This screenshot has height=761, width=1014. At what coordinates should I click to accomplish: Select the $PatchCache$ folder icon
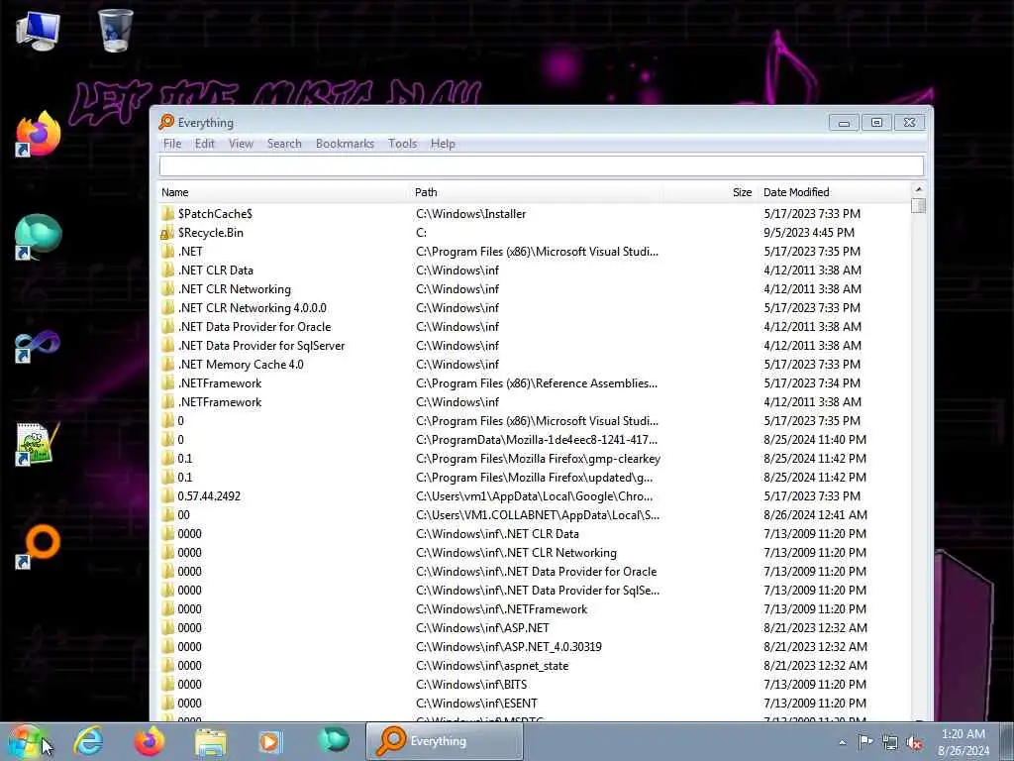167,214
